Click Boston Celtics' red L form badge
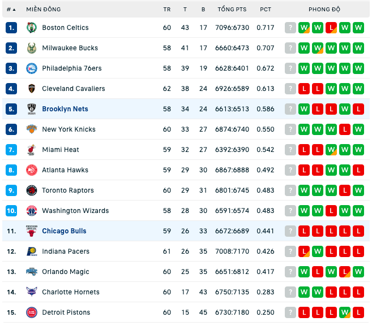 tap(331, 28)
